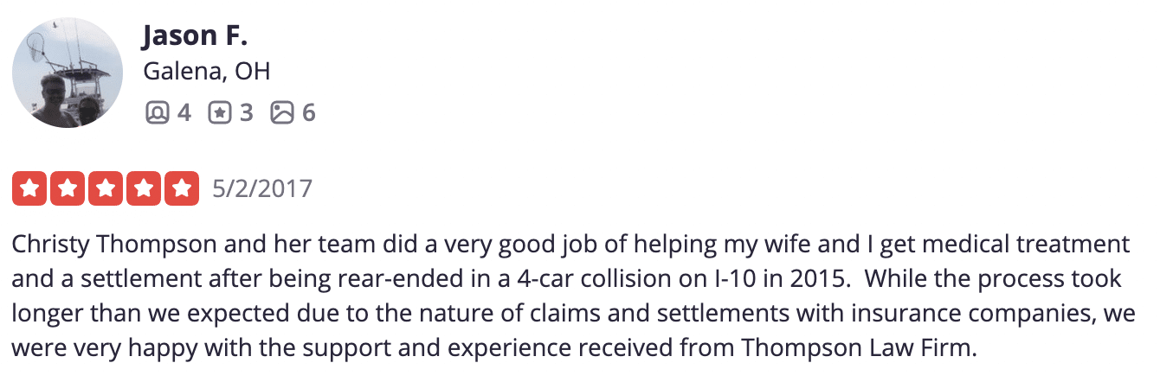Click the review date 5/2/2017
Screen dimensions: 1160x382
coord(262,188)
